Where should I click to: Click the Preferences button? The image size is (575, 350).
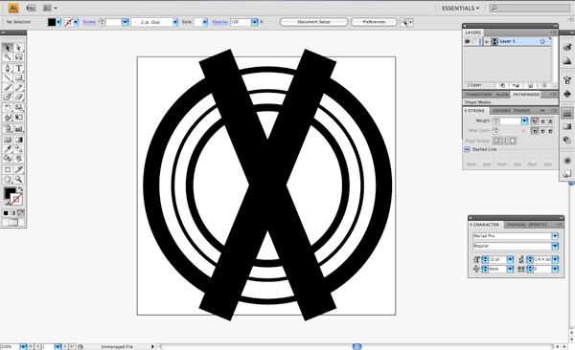374,22
